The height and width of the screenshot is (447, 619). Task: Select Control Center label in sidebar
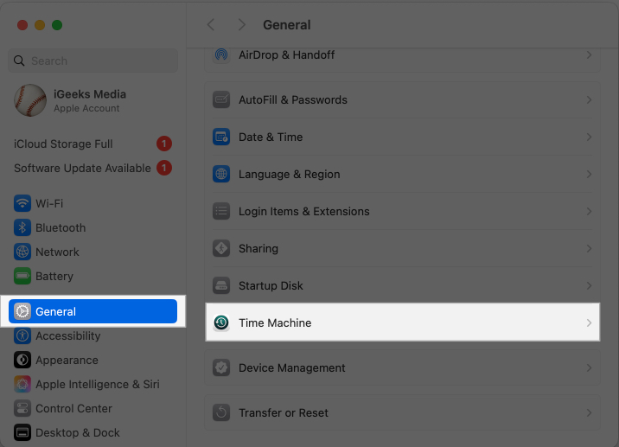pyautogui.click(x=73, y=409)
